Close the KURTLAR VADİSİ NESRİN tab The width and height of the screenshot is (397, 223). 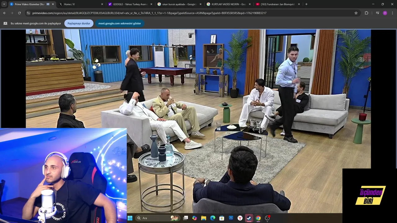(x=250, y=4)
